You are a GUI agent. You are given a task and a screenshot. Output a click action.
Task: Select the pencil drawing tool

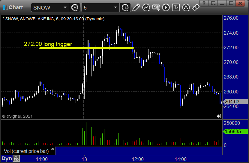tap(136, 7)
